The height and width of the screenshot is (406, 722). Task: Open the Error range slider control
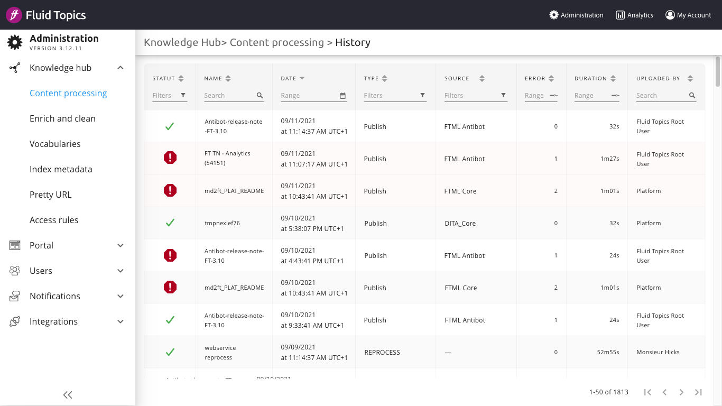pyautogui.click(x=553, y=96)
